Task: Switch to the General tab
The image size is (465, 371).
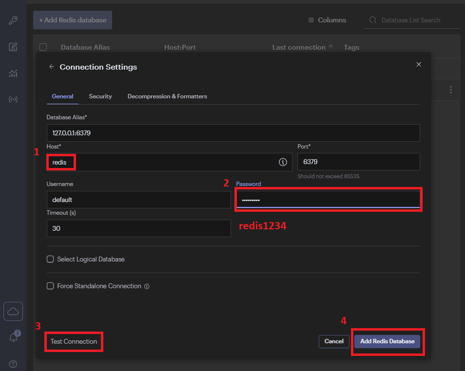Action: click(62, 96)
